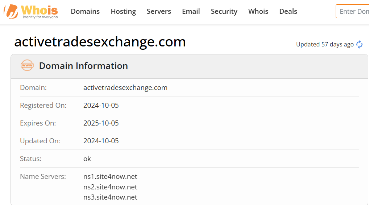Click the Updated On label
369x205 pixels.
coord(40,141)
